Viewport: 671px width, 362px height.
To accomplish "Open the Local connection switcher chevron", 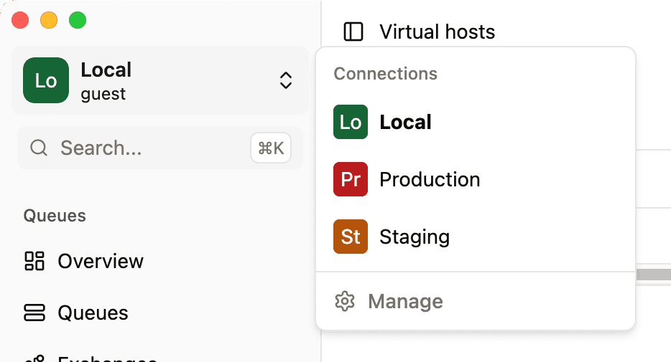I will tap(286, 80).
